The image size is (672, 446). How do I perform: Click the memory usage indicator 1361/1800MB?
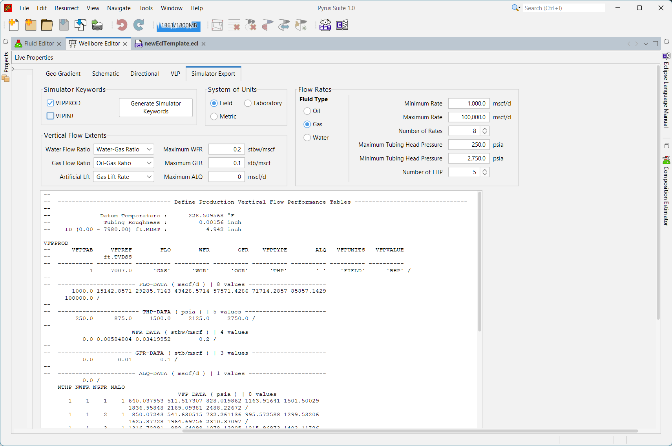179,25
